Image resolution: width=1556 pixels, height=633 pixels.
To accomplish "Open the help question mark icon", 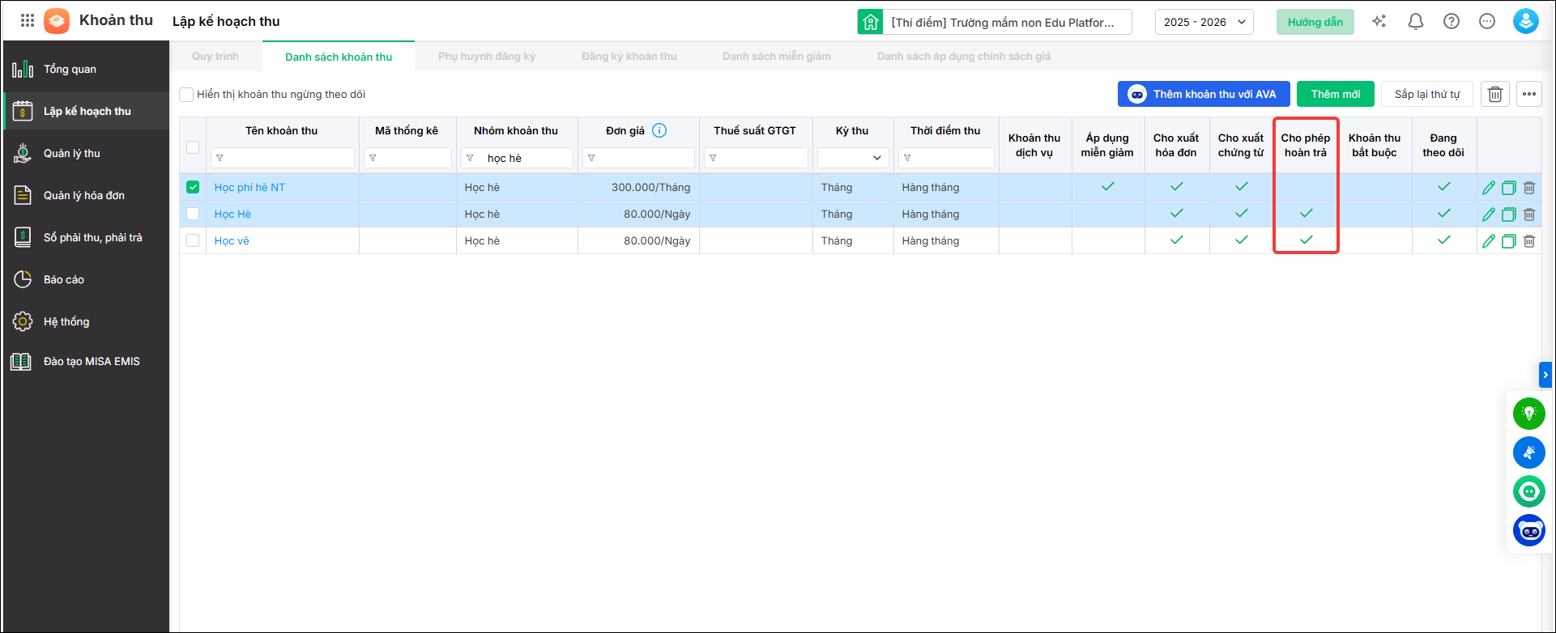I will (x=1452, y=22).
